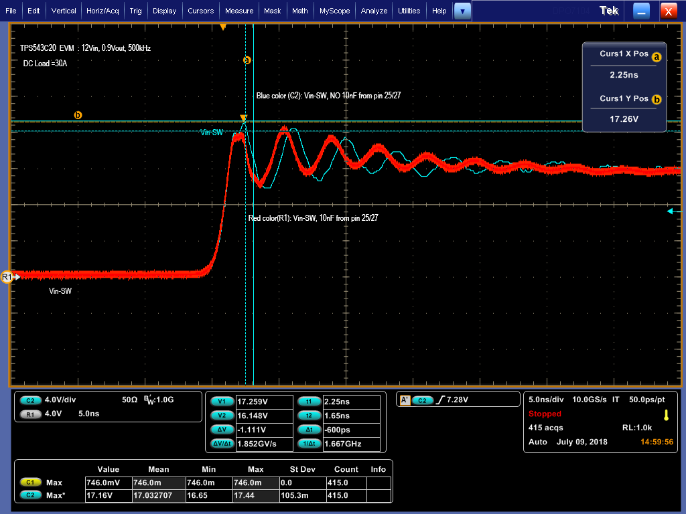
Task: Click the V2 cursor readout badge
Action: (x=222, y=416)
